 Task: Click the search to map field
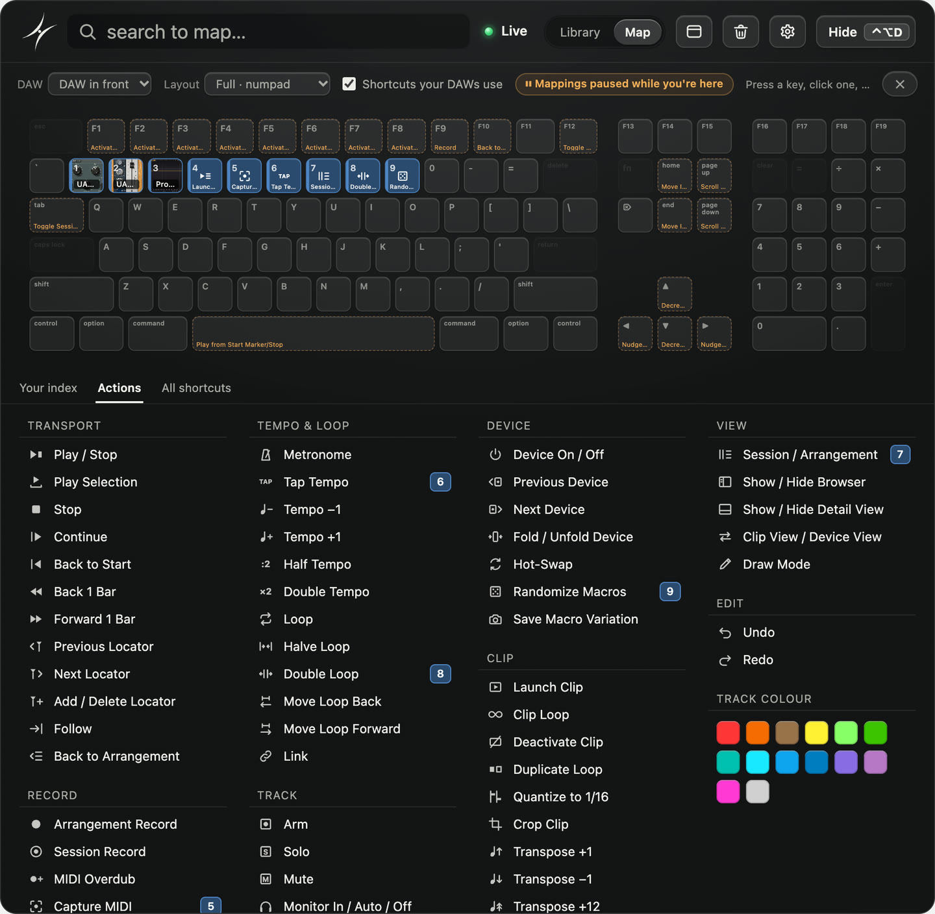click(269, 32)
